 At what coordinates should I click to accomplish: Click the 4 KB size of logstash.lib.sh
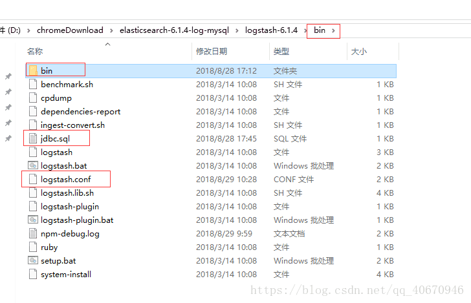(x=385, y=193)
